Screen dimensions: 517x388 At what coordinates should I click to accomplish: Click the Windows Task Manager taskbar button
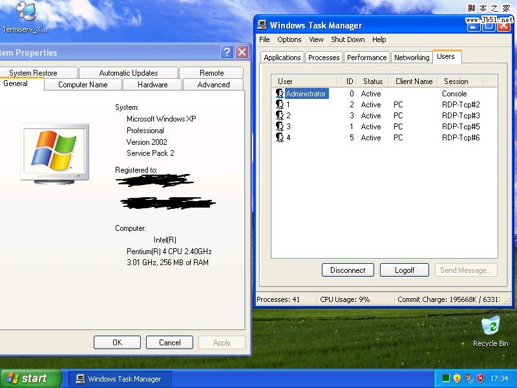pyautogui.click(x=120, y=379)
